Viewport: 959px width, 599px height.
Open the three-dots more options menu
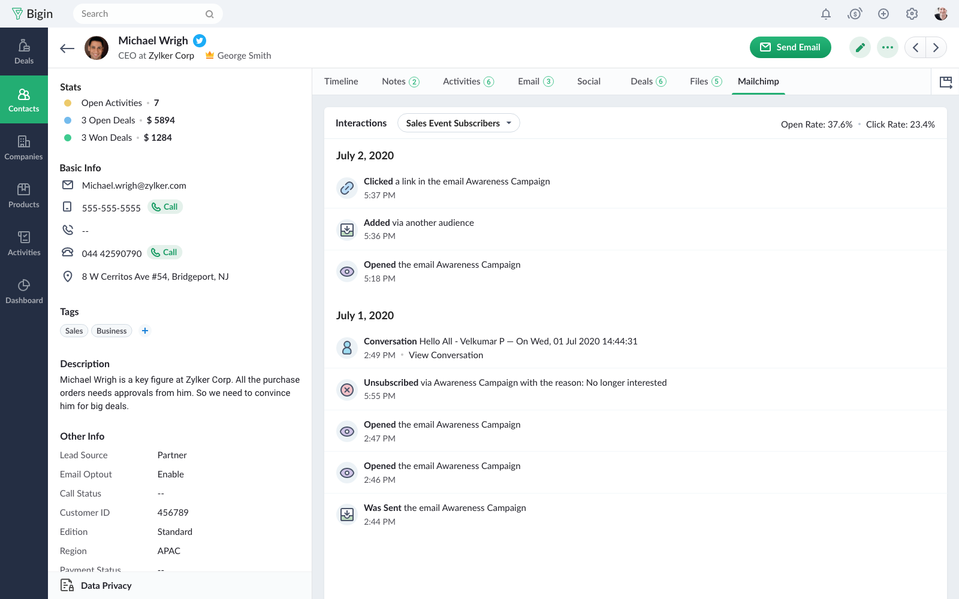(887, 47)
